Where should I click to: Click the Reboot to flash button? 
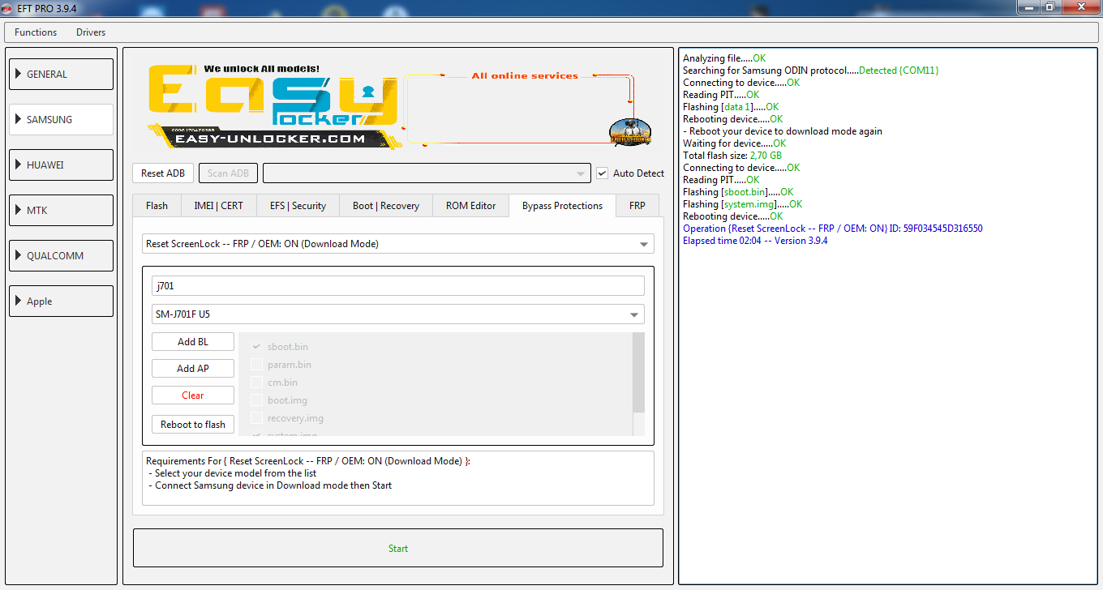click(193, 424)
